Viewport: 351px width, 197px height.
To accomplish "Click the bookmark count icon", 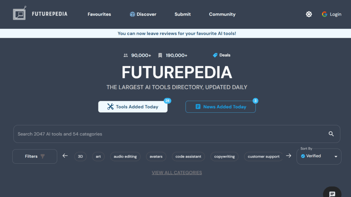I will 160,55.
